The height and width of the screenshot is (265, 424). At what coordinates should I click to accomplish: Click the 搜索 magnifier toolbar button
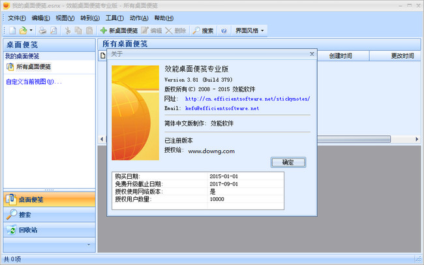coord(203,30)
